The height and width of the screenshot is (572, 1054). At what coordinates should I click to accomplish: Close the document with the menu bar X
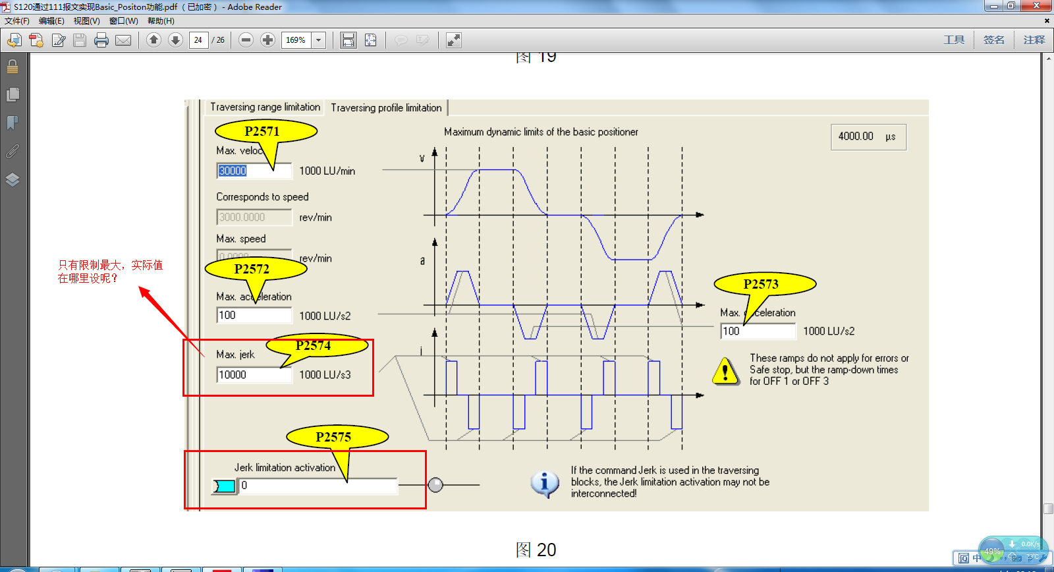[x=1047, y=21]
